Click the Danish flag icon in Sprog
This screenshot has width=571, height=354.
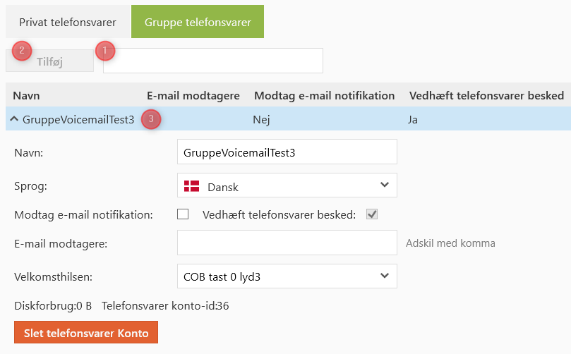191,186
